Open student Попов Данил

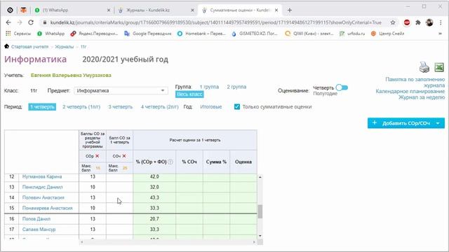click(36, 219)
